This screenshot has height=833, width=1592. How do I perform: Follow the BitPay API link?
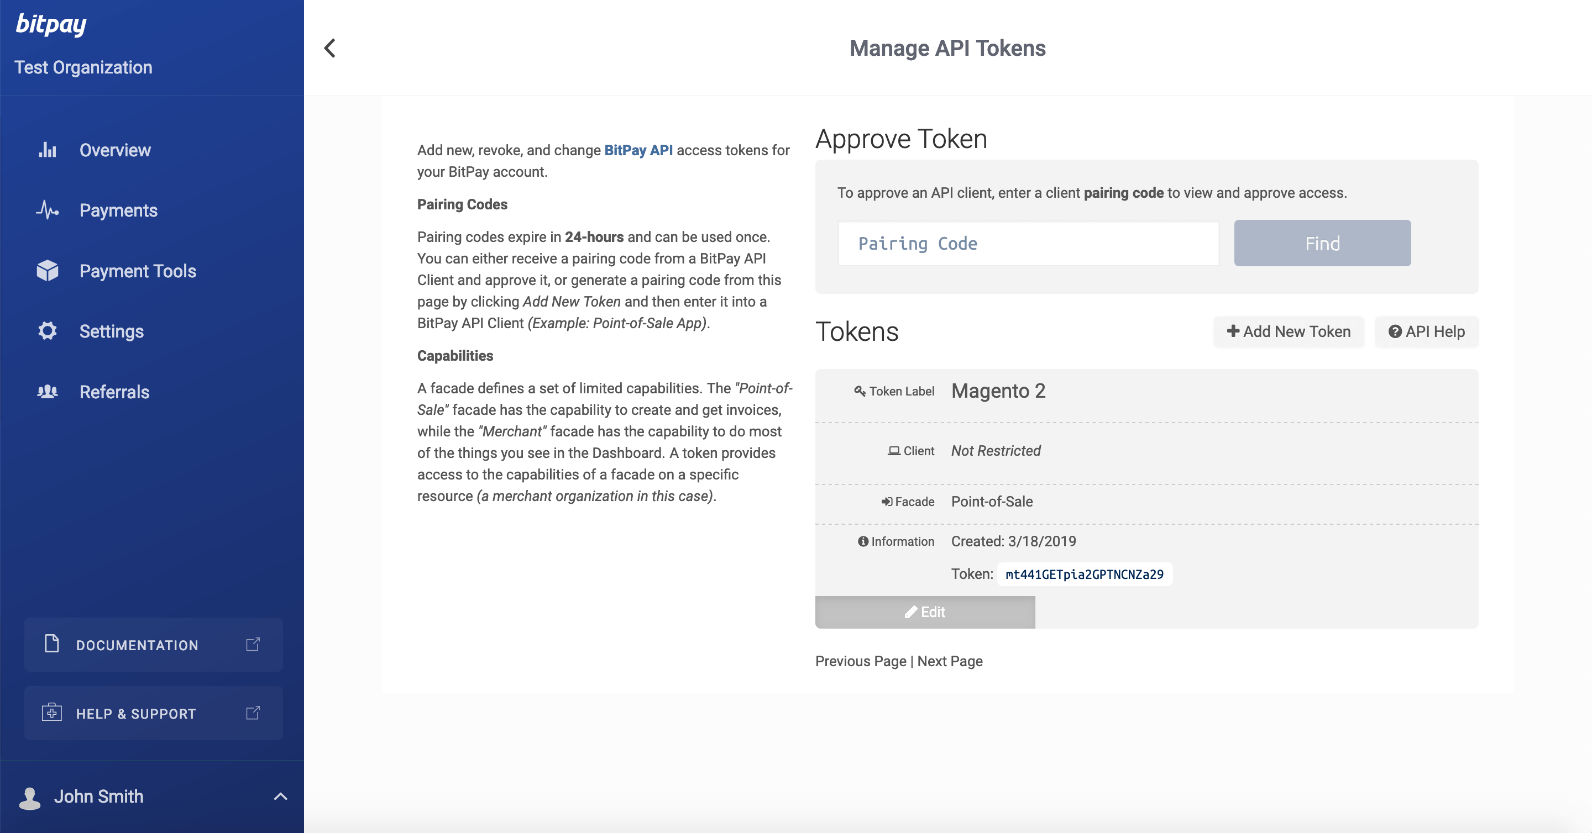click(638, 150)
